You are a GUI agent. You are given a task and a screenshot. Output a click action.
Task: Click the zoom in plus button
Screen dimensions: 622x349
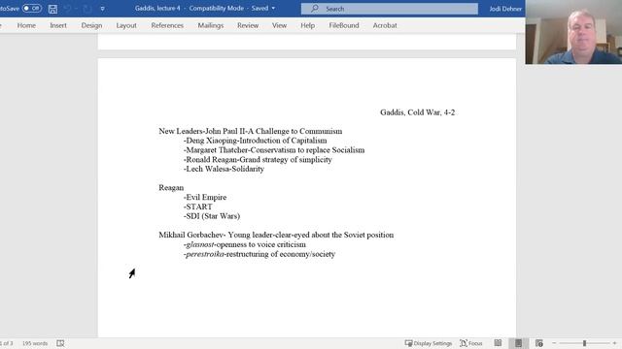click(614, 343)
